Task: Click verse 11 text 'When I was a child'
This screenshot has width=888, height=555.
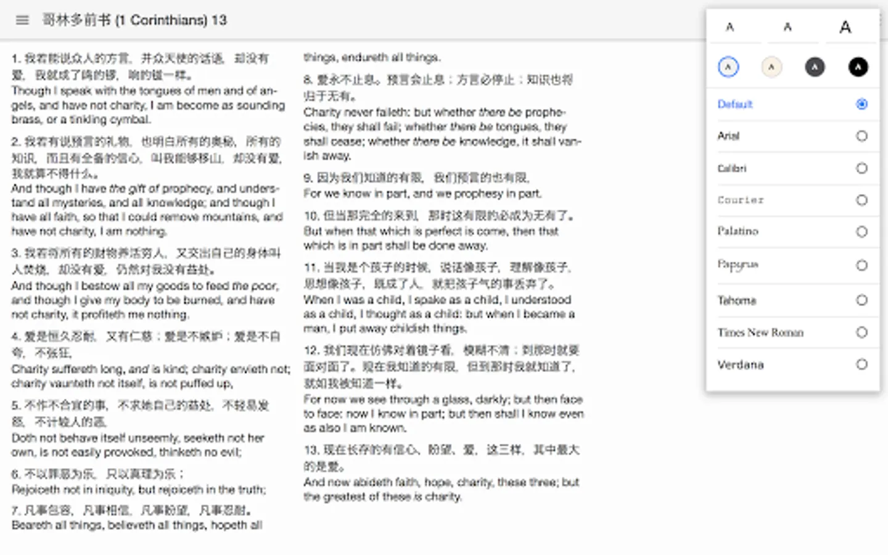Action: pos(353,300)
